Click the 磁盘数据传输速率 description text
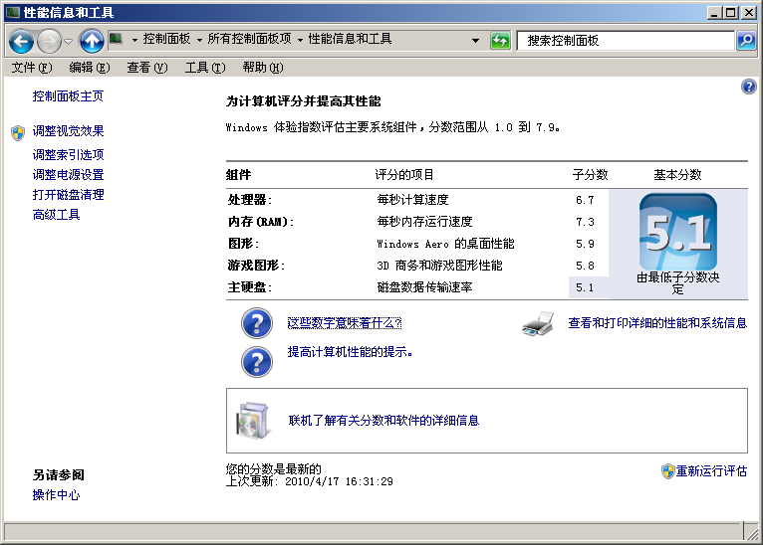 (x=424, y=287)
